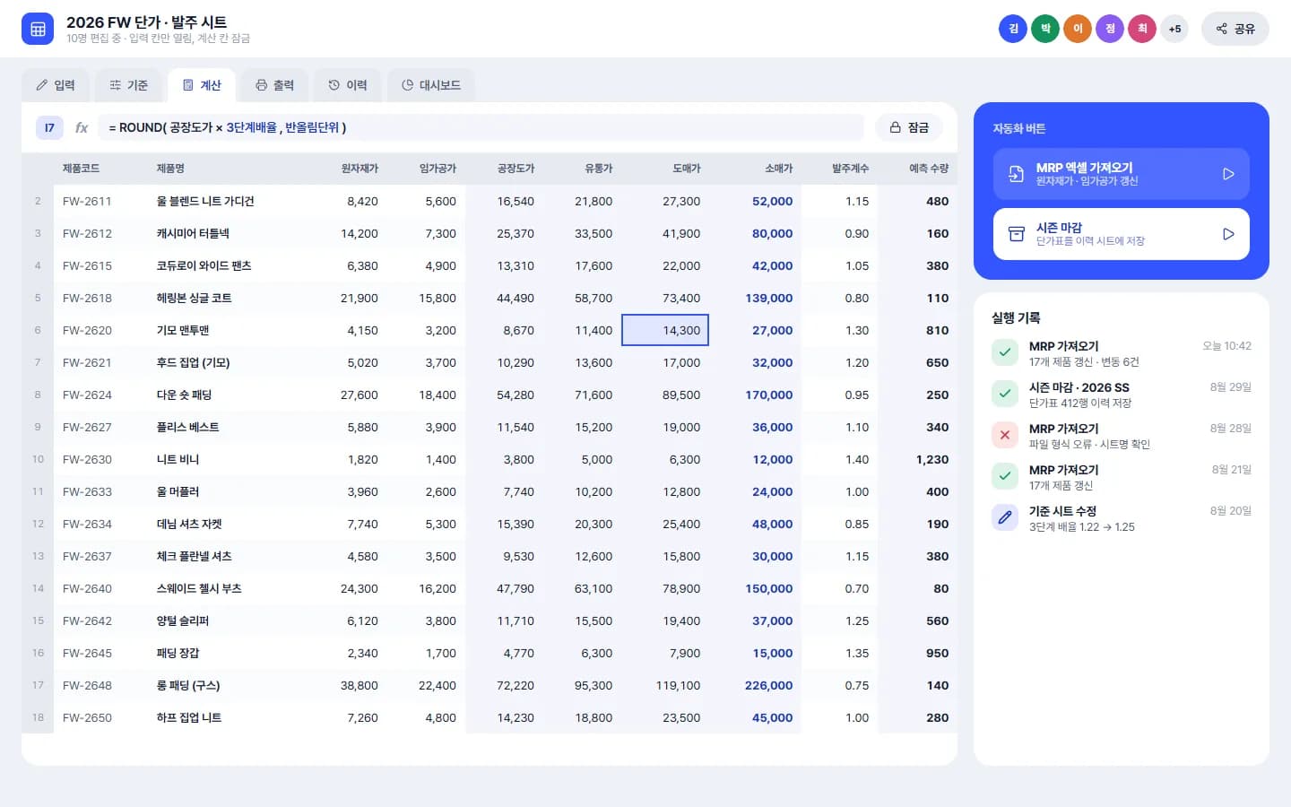Click the 오늘 10:42 log success icon
Viewport: 1291px width, 807px height.
point(1005,352)
